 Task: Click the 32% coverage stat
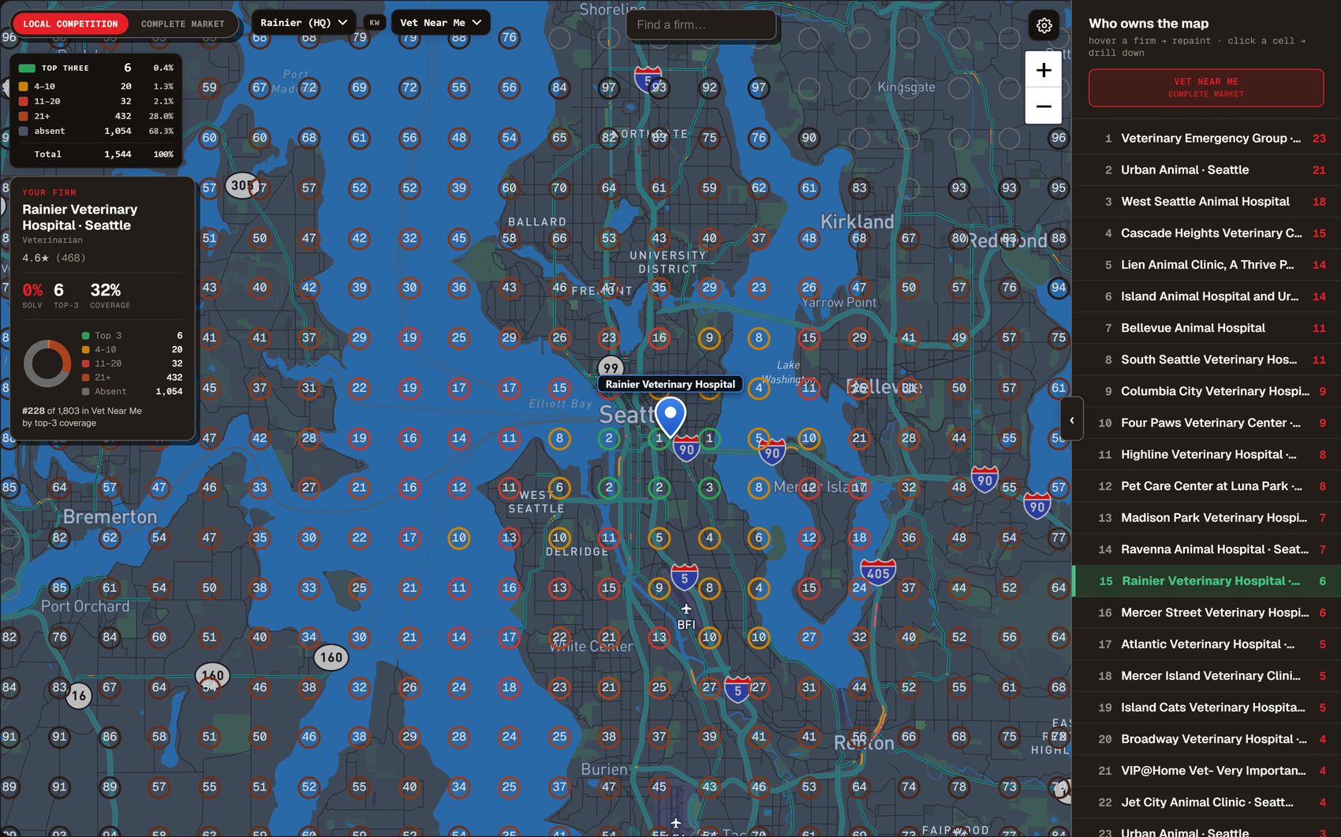click(x=110, y=295)
